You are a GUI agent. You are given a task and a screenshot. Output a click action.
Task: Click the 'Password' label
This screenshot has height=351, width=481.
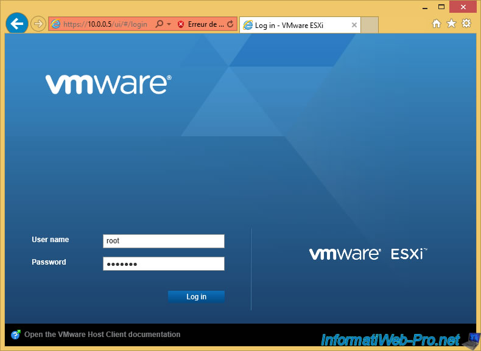coord(49,262)
